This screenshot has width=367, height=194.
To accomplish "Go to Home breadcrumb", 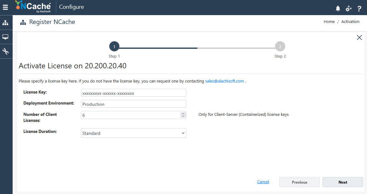I will 329,22.
